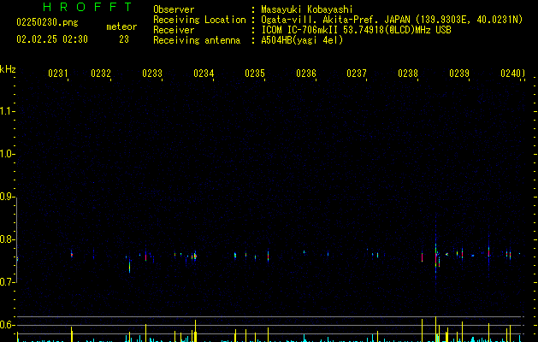The width and height of the screenshot is (538, 342).
Task: Click observer name Masayuki Kobayashi
Action: click(307, 9)
